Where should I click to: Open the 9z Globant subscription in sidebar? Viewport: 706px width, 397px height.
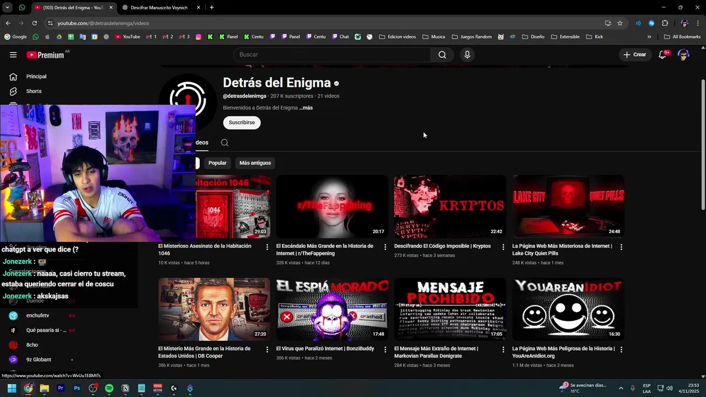tap(39, 360)
